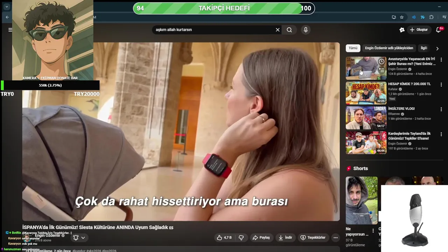Add Avusturya video to queue icon
Viewport: 448px width, 252px height.
[x=381, y=70]
